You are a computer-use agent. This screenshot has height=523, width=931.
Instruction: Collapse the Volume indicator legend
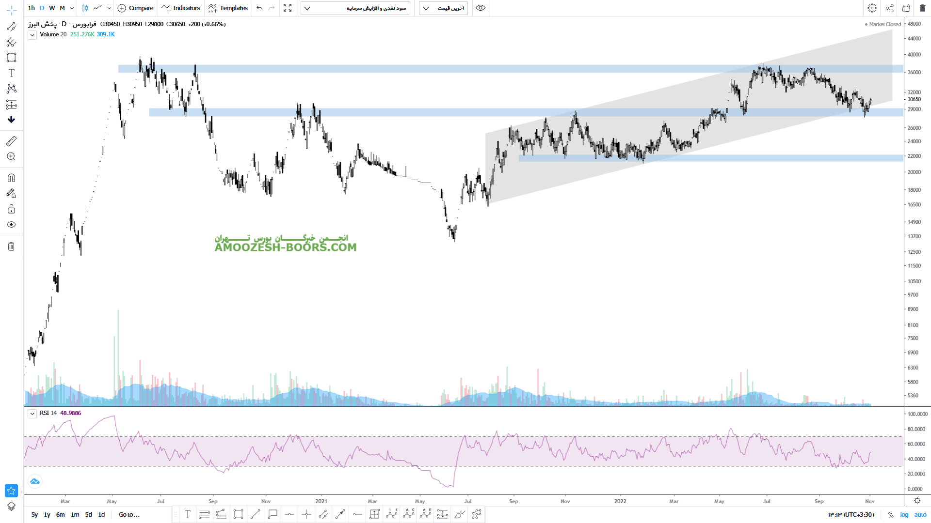[x=32, y=35]
